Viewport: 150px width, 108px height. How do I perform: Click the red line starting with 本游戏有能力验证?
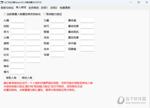tap(43, 86)
